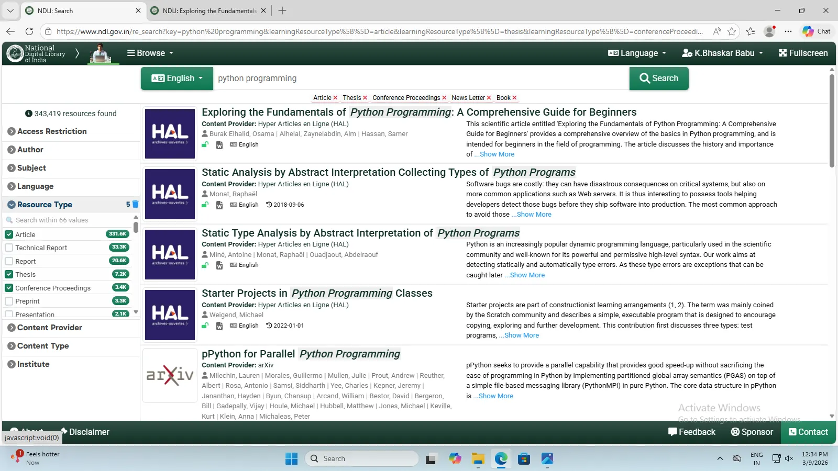Open the English search language dropdown
838x471 pixels.
tap(177, 78)
